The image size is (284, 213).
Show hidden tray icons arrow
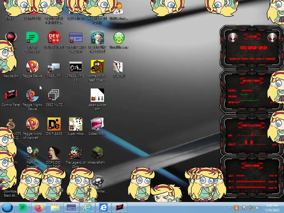pyautogui.click(x=229, y=208)
